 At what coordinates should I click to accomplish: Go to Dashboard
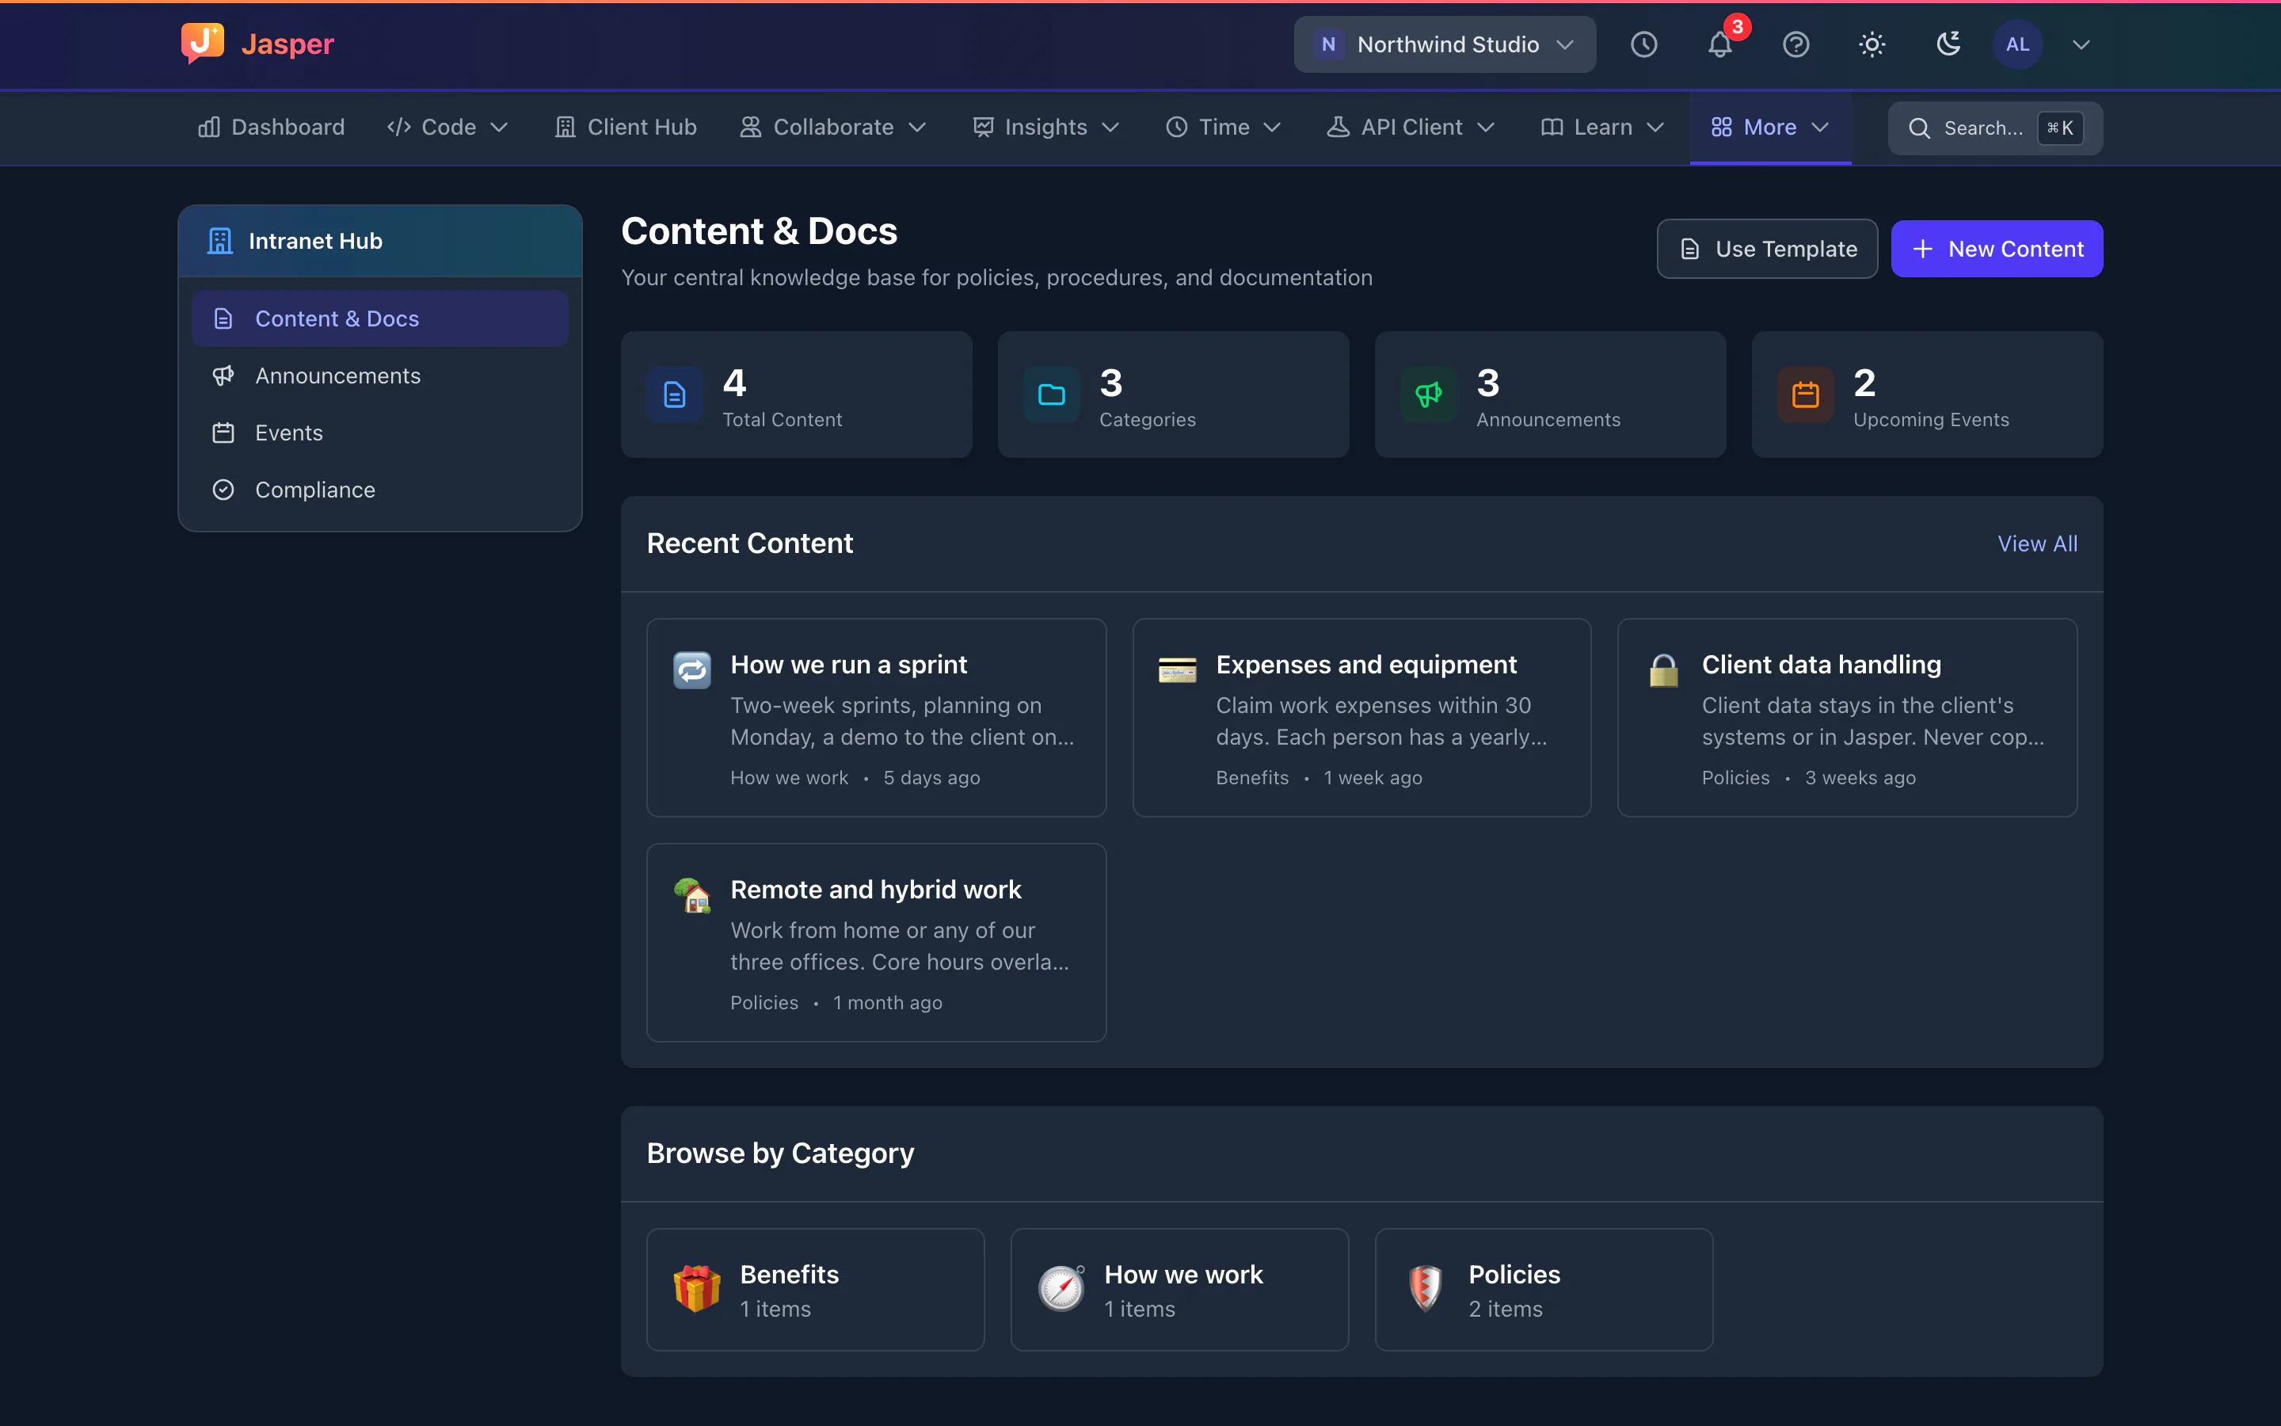[x=272, y=128]
